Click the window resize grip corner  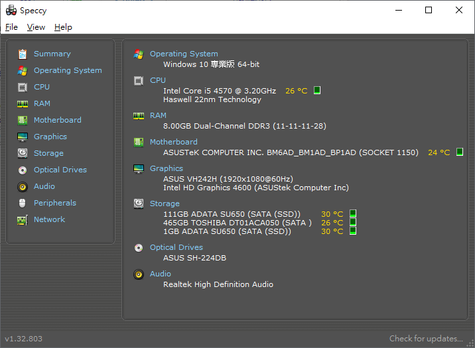coord(470,343)
